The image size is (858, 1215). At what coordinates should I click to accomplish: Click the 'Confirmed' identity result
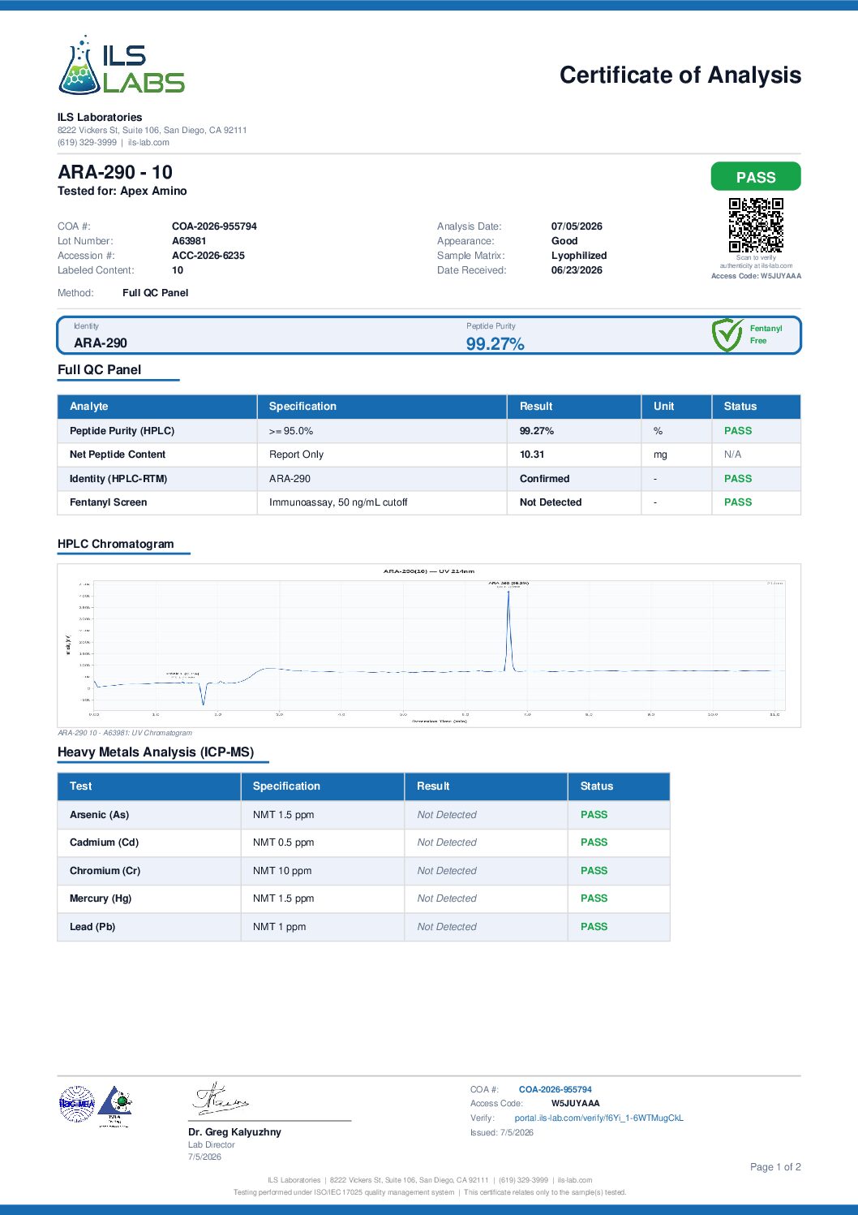(544, 479)
